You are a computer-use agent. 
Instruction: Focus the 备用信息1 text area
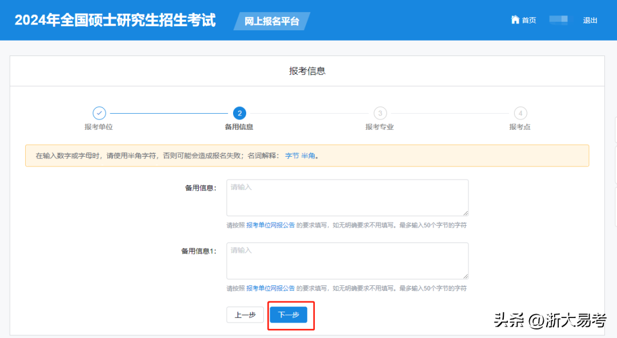(x=347, y=261)
